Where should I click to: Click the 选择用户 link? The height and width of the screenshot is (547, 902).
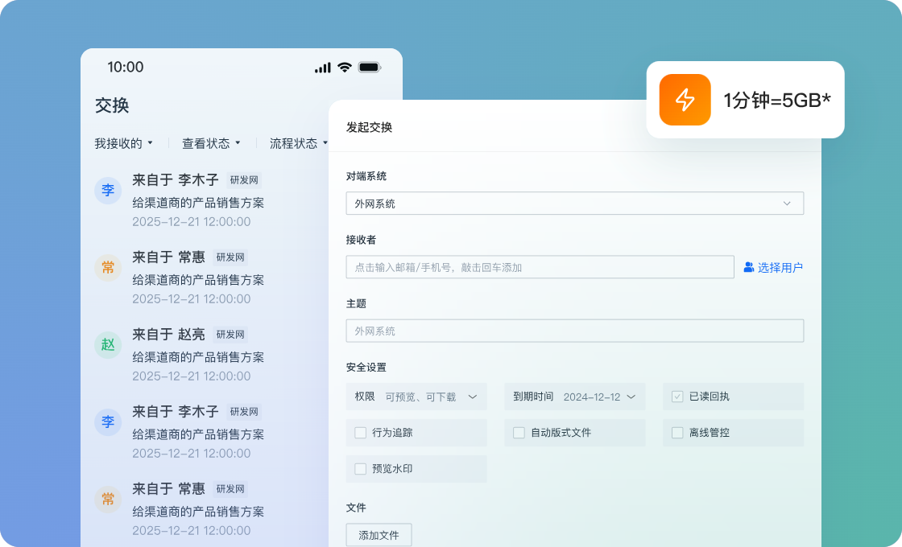pyautogui.click(x=780, y=267)
